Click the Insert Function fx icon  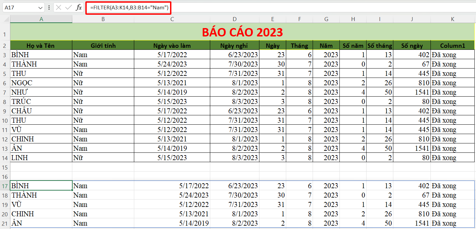79,8
